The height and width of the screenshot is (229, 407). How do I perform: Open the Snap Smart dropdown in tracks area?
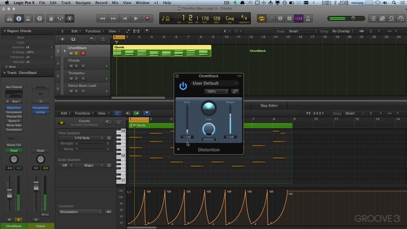(x=302, y=31)
